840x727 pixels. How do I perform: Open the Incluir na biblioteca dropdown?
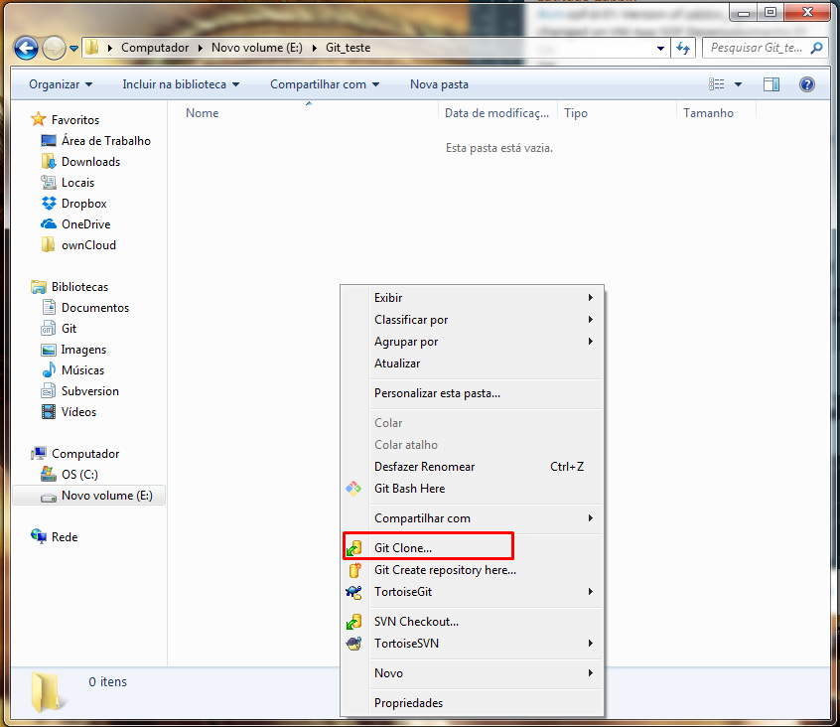pos(181,84)
